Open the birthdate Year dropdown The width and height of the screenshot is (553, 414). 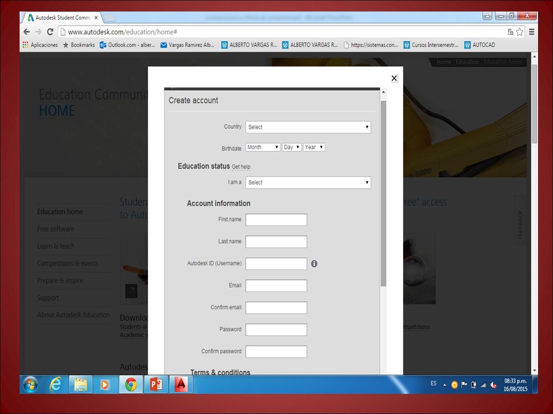pos(314,147)
